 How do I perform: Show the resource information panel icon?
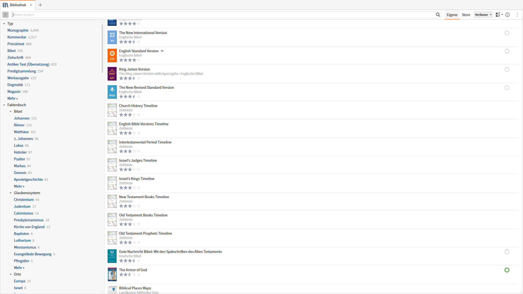[x=507, y=15]
